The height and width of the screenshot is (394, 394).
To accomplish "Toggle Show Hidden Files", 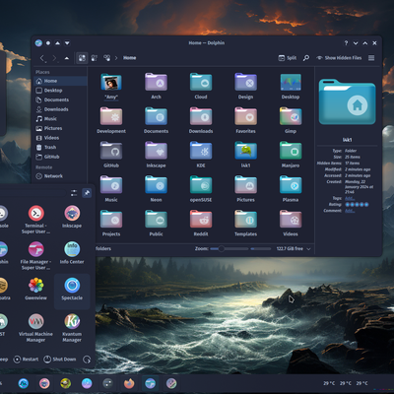I will pos(339,58).
